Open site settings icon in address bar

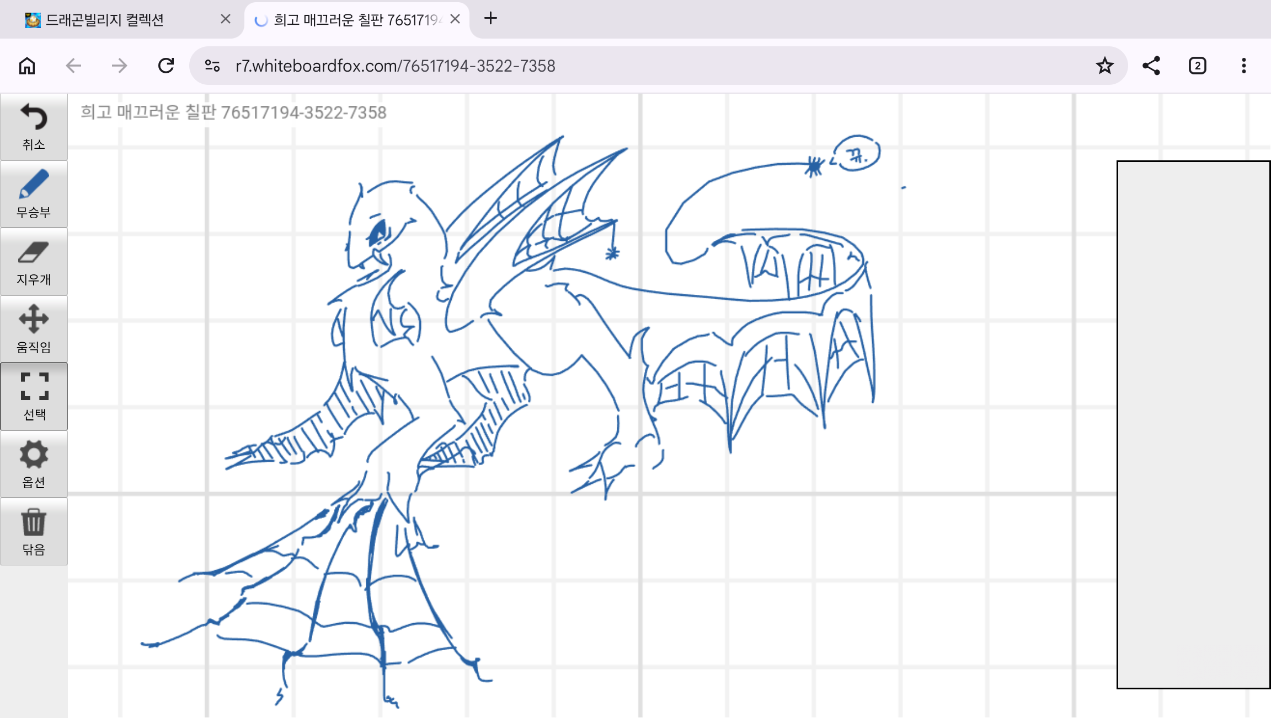tap(212, 66)
